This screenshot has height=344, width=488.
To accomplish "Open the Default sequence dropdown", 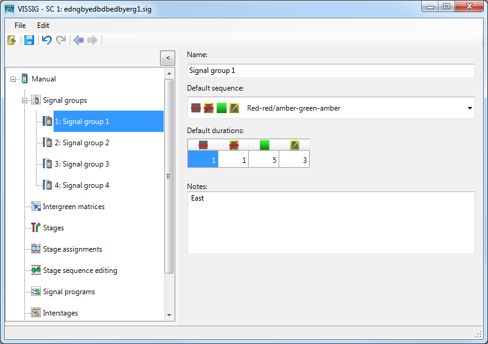I will pos(470,108).
